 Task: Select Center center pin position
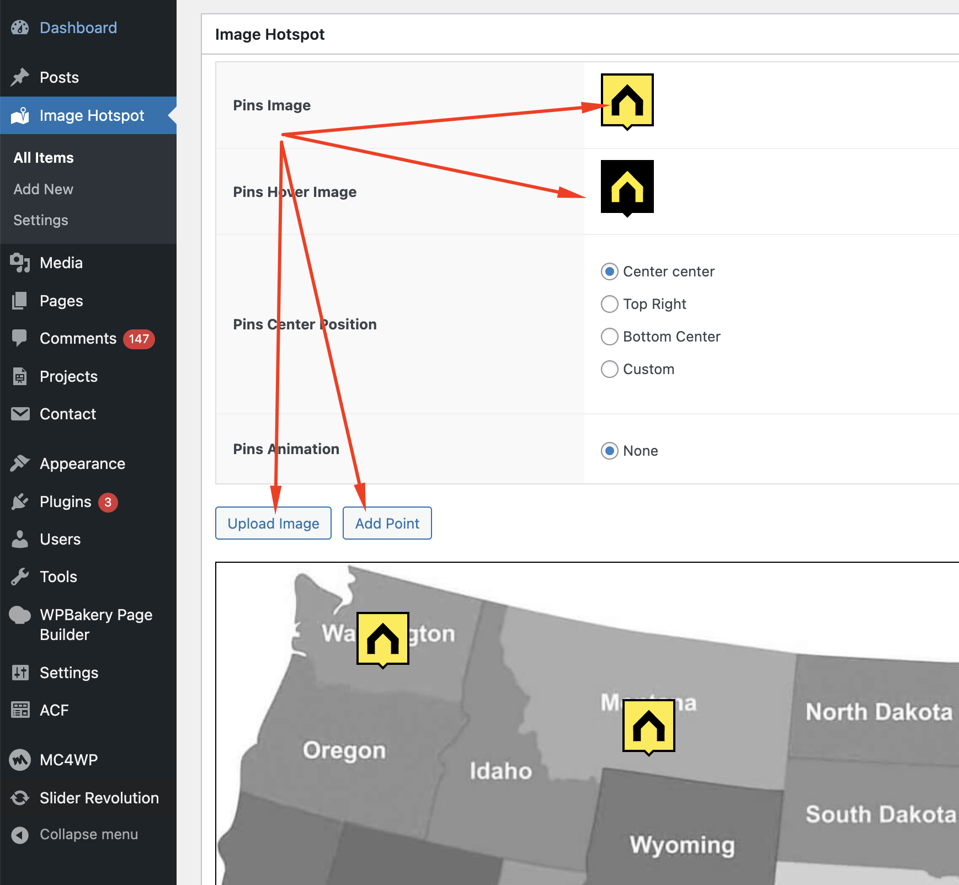(x=610, y=271)
